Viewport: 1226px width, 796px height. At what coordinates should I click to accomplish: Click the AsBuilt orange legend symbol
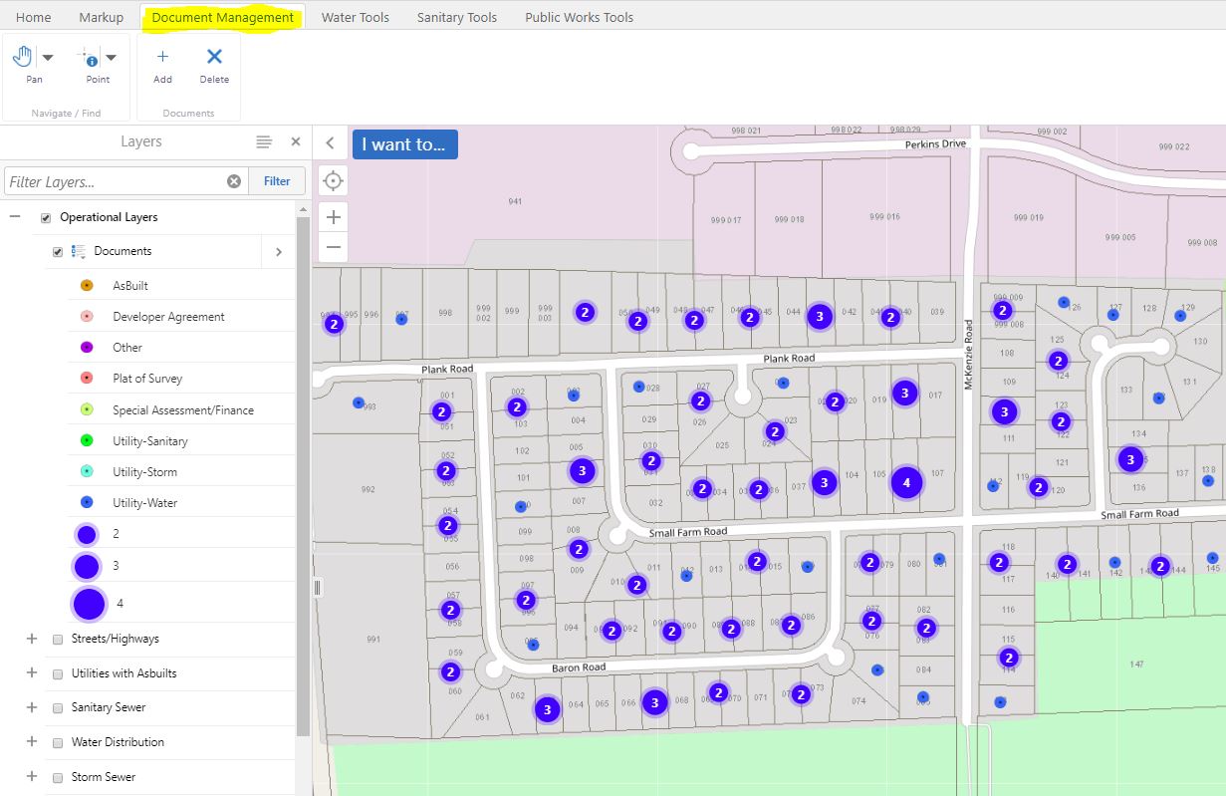[87, 286]
